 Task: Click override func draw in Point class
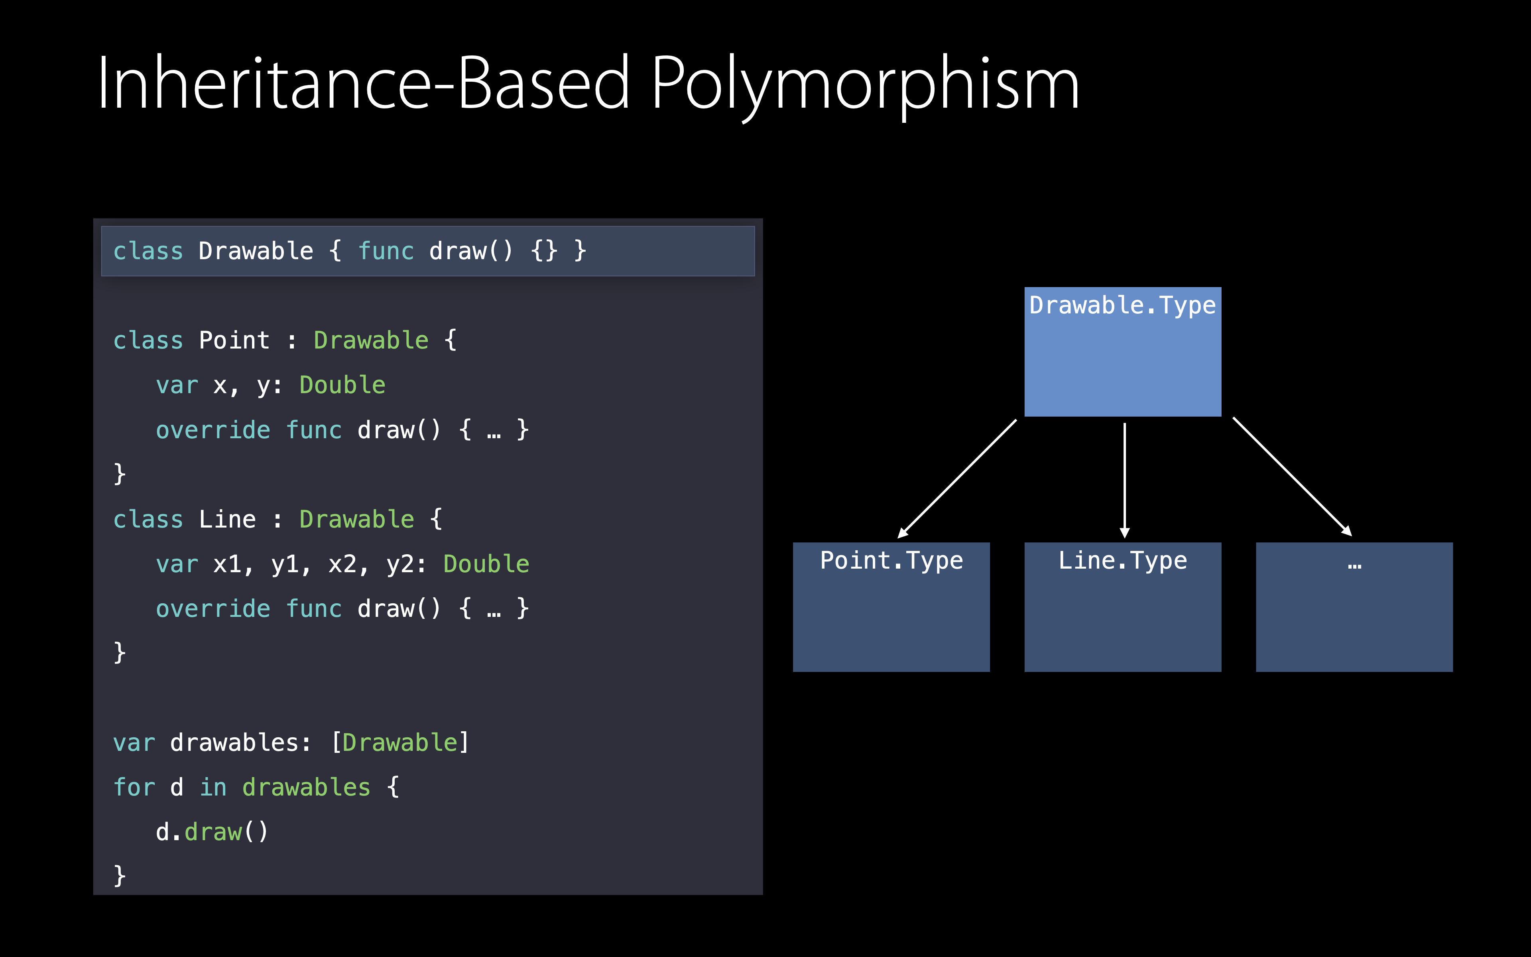342,430
